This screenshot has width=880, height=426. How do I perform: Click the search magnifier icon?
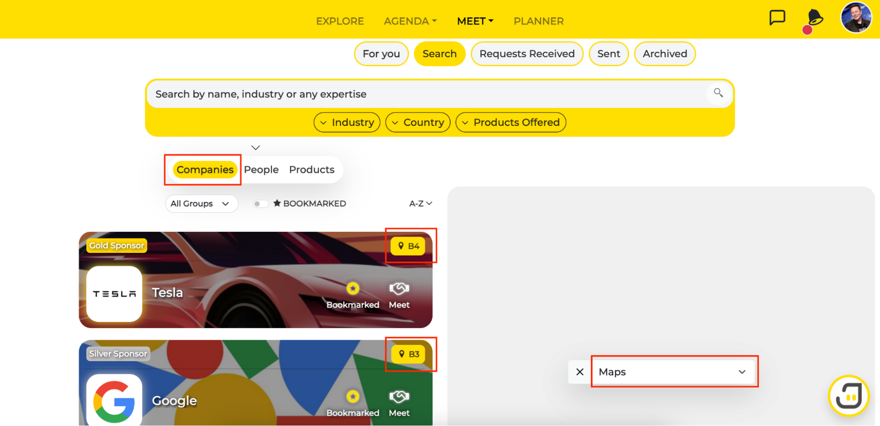(x=718, y=93)
